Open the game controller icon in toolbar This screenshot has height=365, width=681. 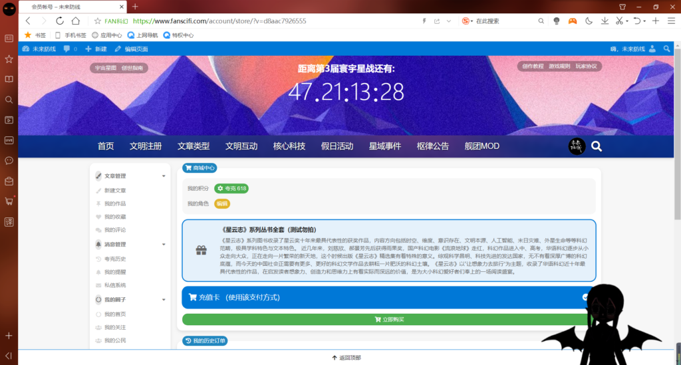(x=573, y=21)
